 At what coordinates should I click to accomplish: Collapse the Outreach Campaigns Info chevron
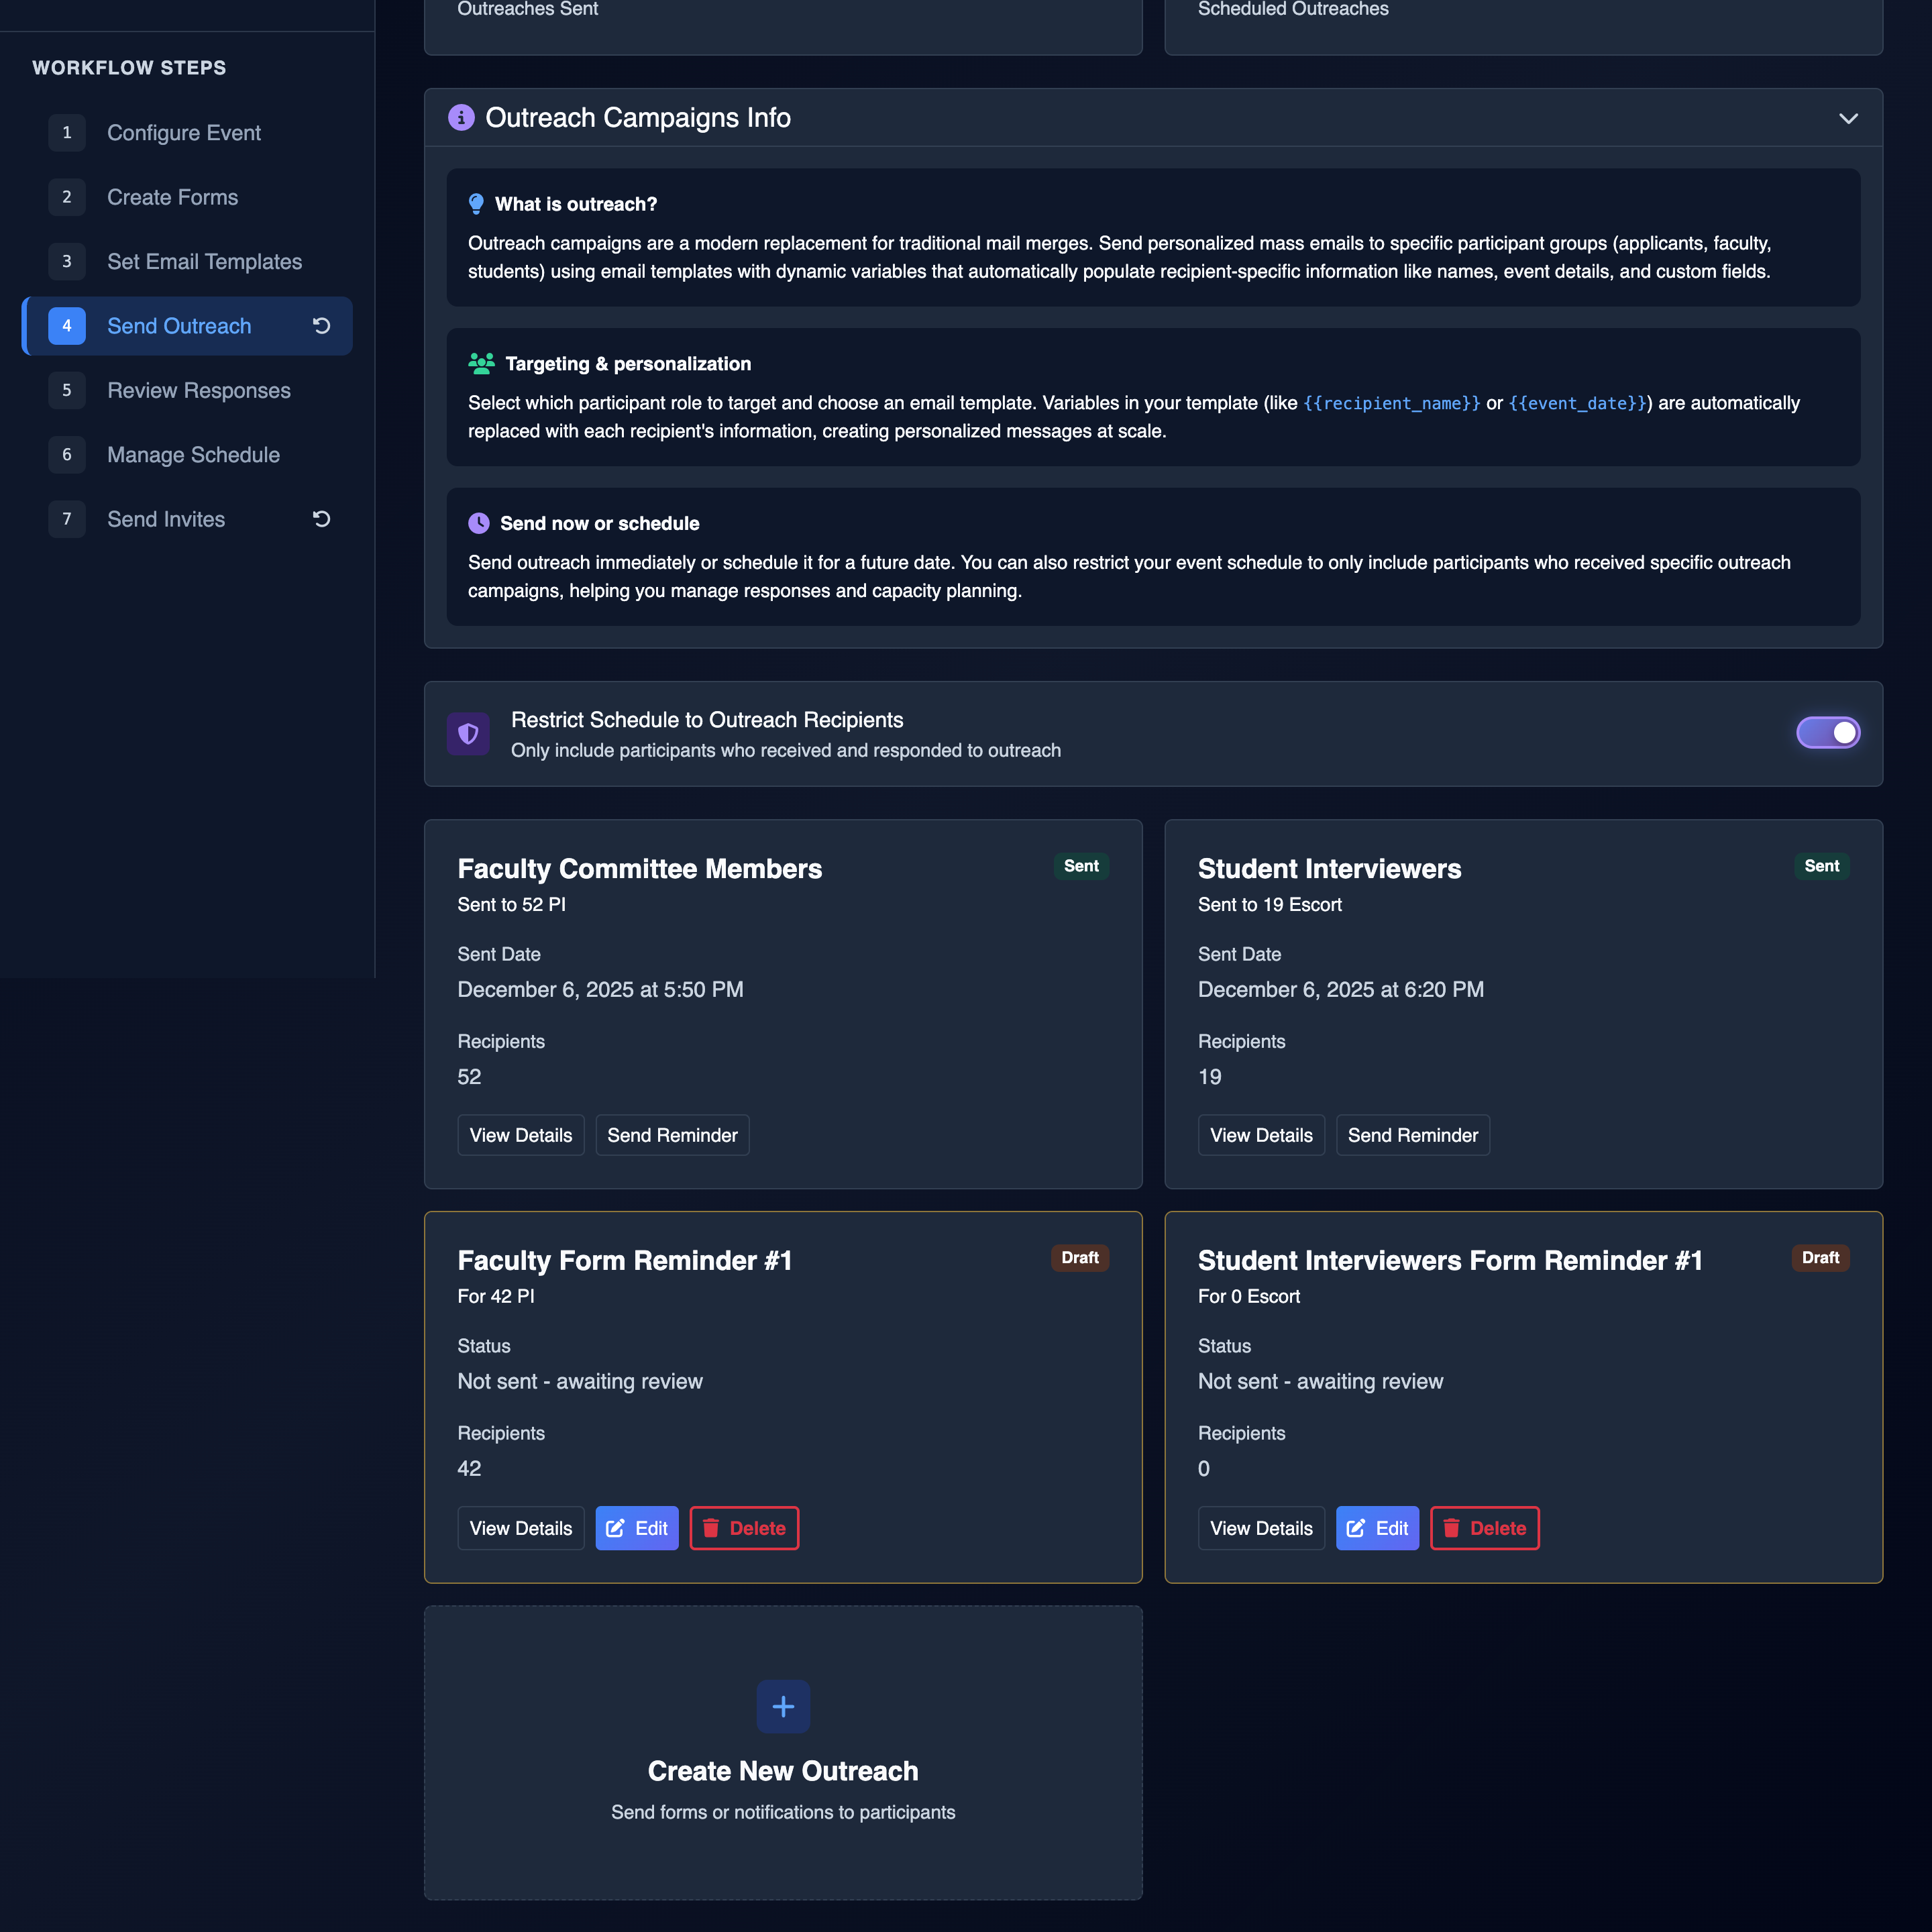(1848, 118)
